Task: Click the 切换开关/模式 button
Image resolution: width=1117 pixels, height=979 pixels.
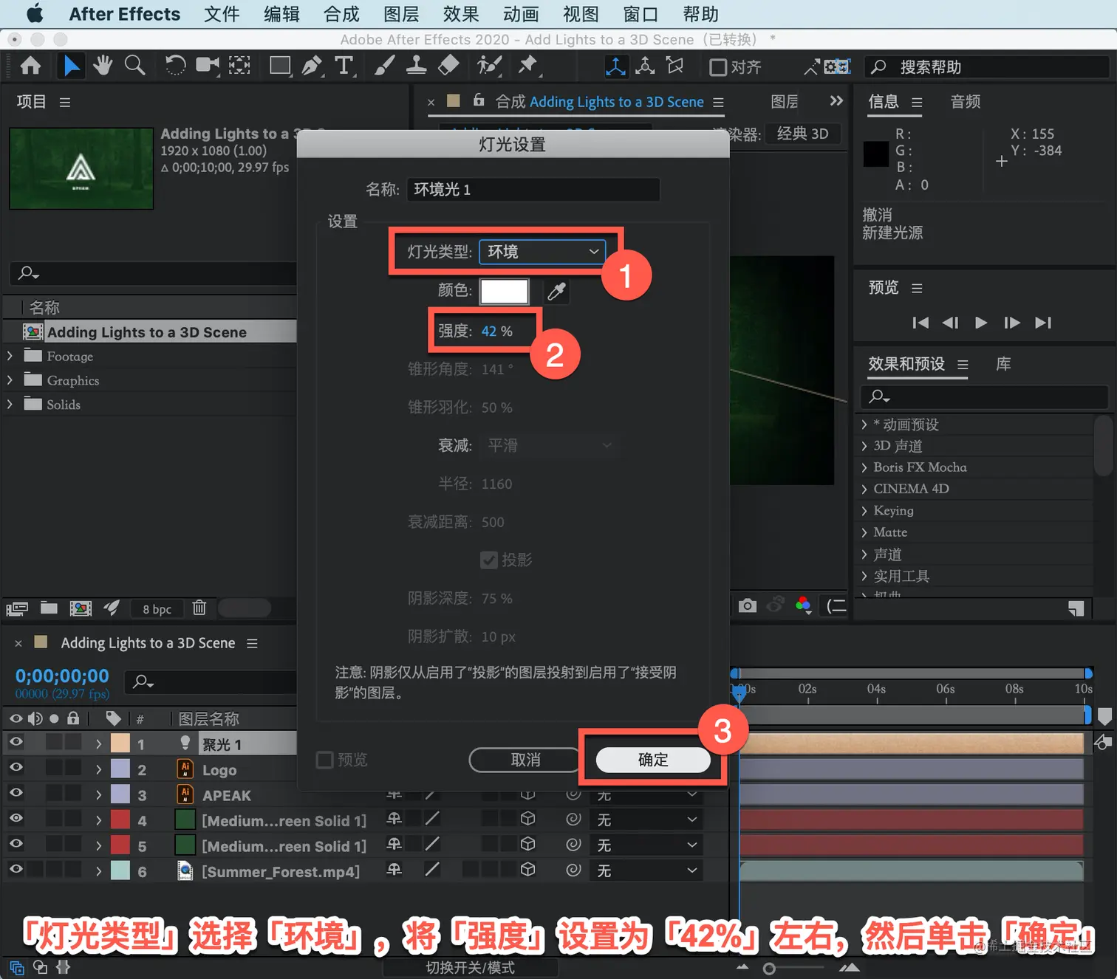Action: click(471, 967)
